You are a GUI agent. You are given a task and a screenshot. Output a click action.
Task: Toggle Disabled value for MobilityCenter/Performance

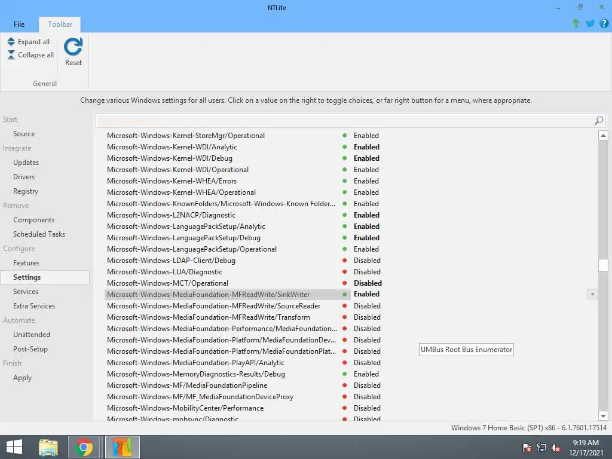point(367,408)
